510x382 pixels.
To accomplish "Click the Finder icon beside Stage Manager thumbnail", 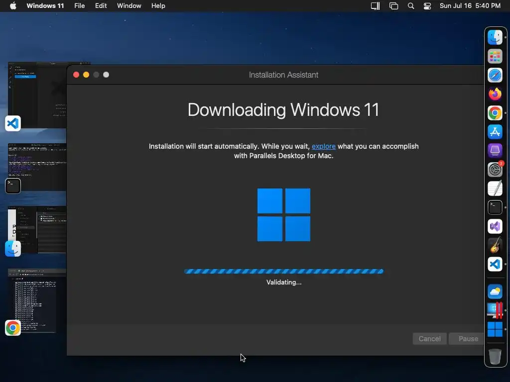I will pyautogui.click(x=12, y=249).
